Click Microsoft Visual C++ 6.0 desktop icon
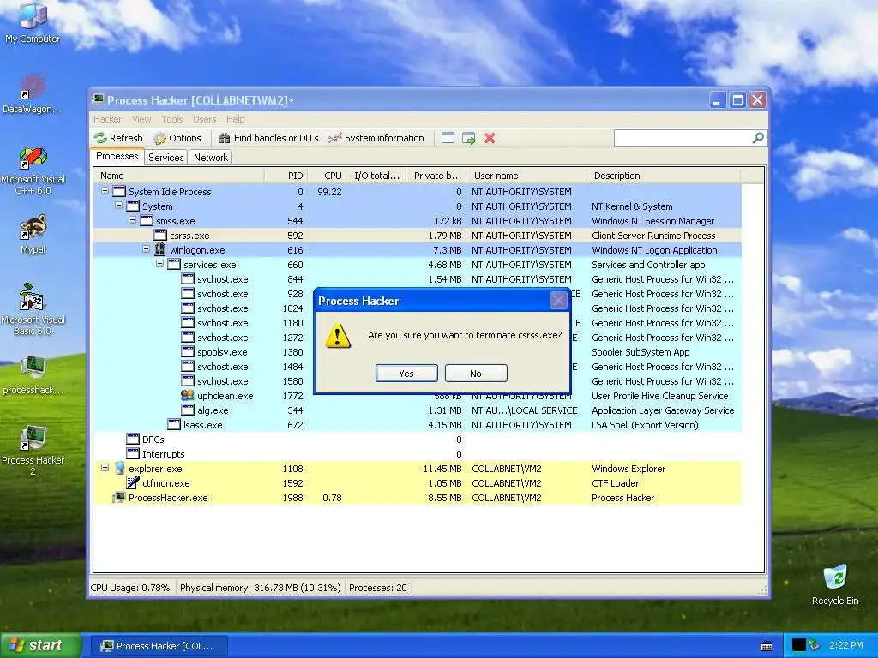This screenshot has height=658, width=878. (x=33, y=170)
